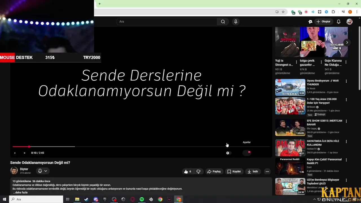The height and width of the screenshot is (203, 361).
Task: Open the player Ayarlar settings gear
Action: coord(247,153)
